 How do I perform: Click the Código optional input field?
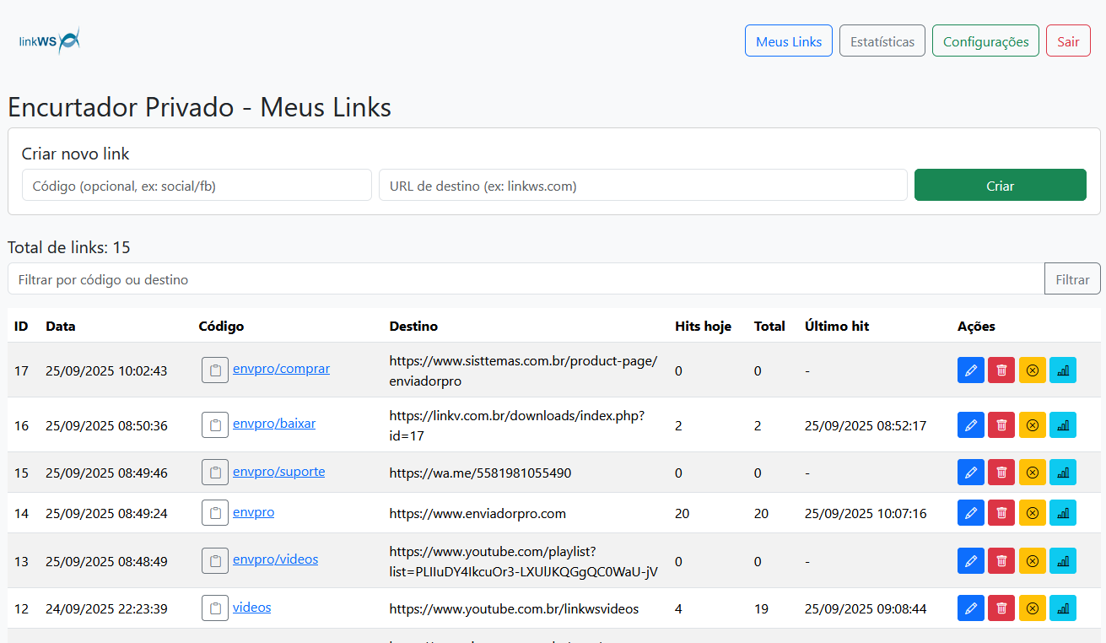click(x=197, y=186)
